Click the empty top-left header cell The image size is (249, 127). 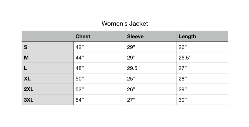(47, 36)
